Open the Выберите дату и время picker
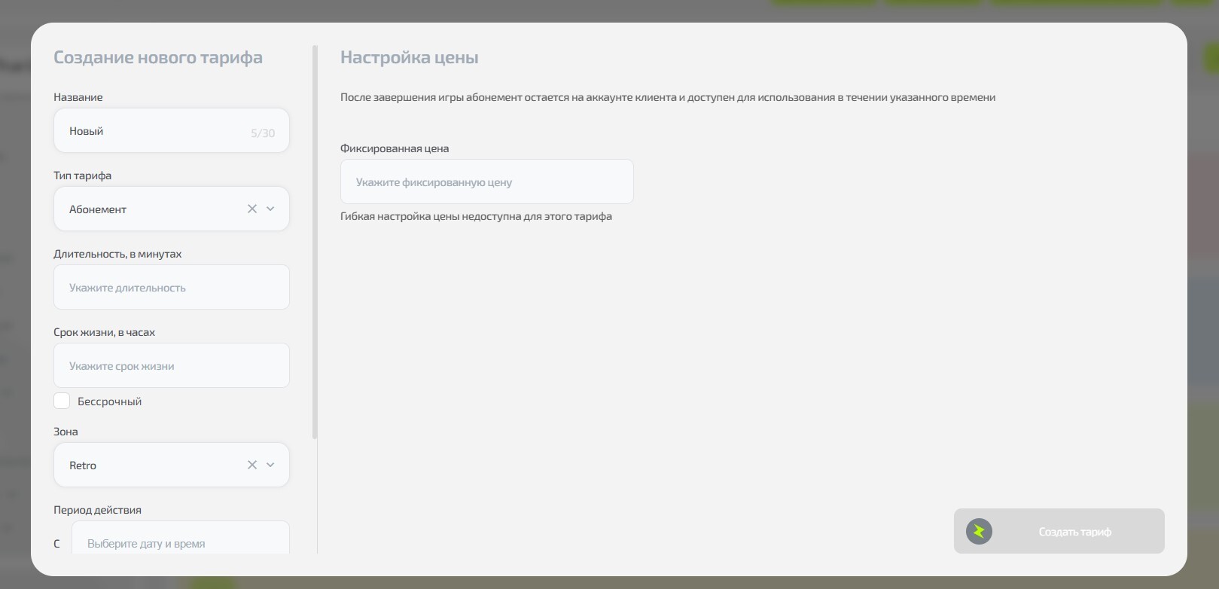 click(x=180, y=542)
